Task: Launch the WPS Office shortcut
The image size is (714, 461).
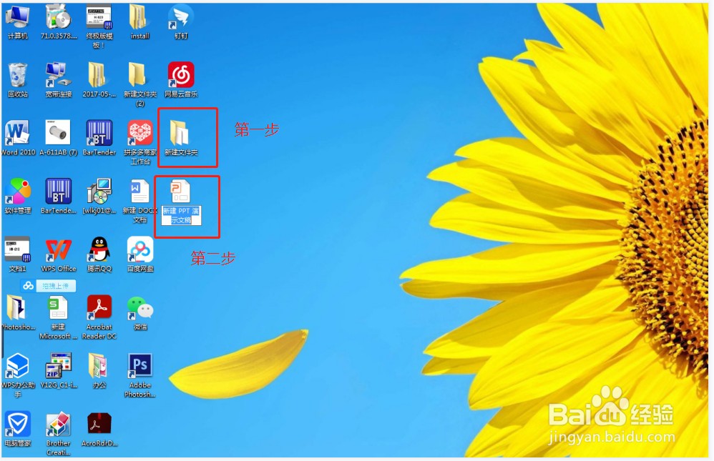Action: [x=58, y=254]
